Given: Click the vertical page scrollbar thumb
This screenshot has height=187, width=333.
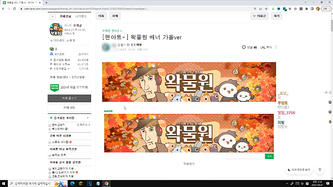Looking at the screenshot, I should (x=332, y=26).
